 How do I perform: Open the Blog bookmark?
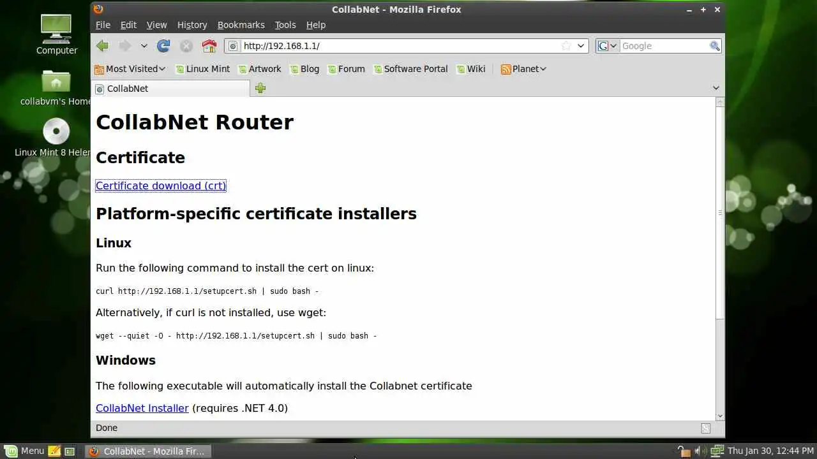click(304, 69)
